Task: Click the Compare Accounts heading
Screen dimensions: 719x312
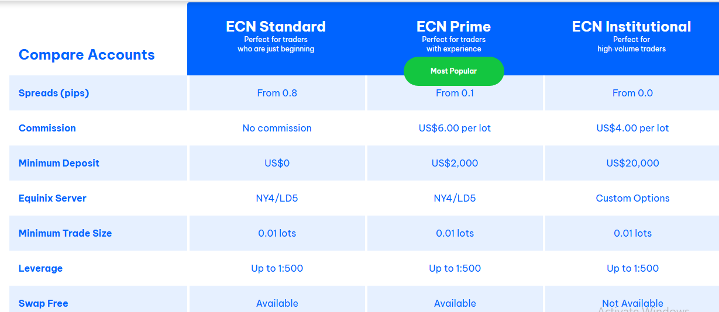Action: click(x=87, y=55)
